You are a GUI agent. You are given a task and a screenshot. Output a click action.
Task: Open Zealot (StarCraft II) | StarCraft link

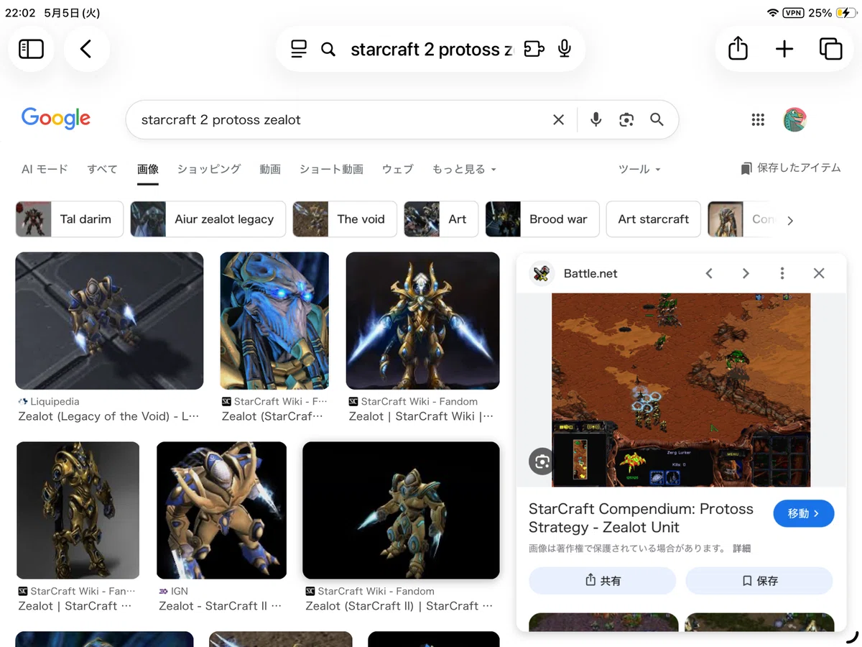(x=399, y=606)
